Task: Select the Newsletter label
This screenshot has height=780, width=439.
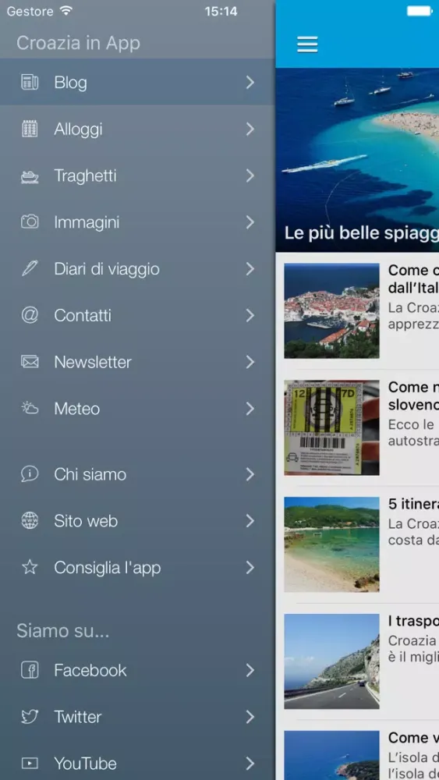Action: pos(93,362)
